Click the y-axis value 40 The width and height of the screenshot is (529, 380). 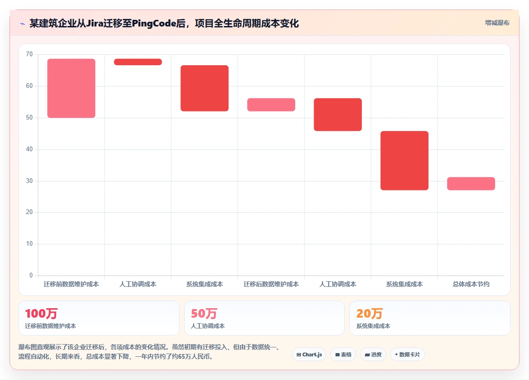click(x=29, y=149)
